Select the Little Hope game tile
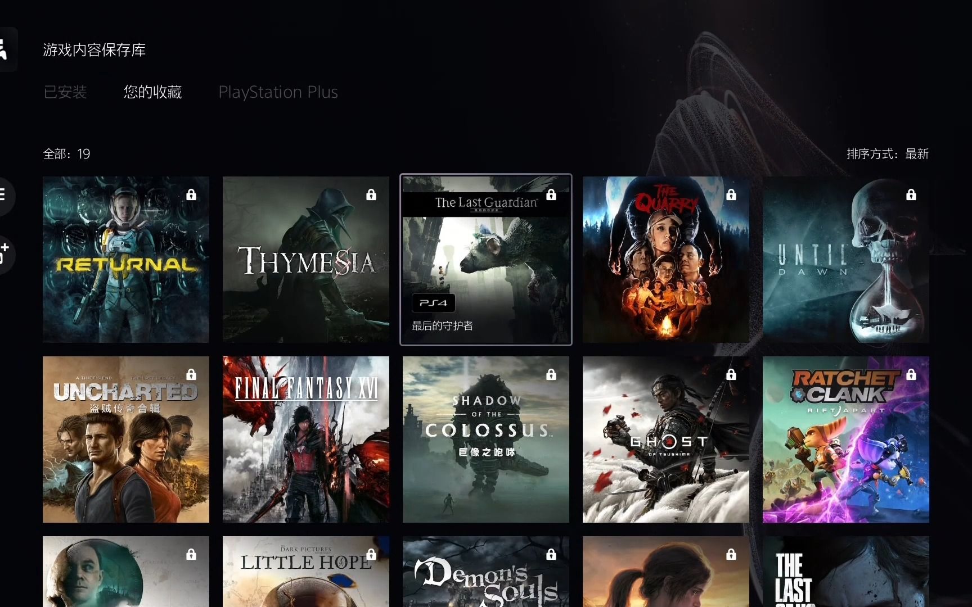972x607 pixels. (306, 572)
